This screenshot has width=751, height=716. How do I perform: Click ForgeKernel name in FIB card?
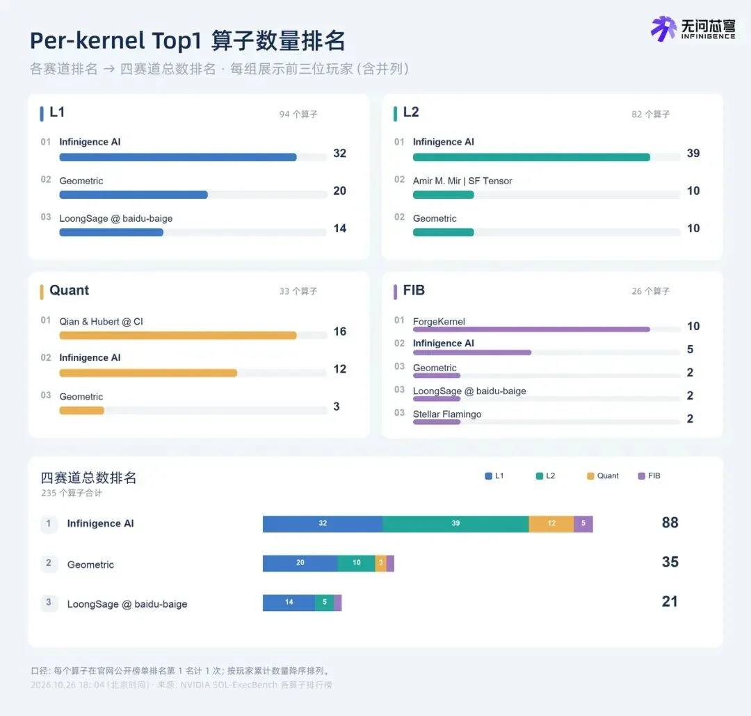click(439, 321)
